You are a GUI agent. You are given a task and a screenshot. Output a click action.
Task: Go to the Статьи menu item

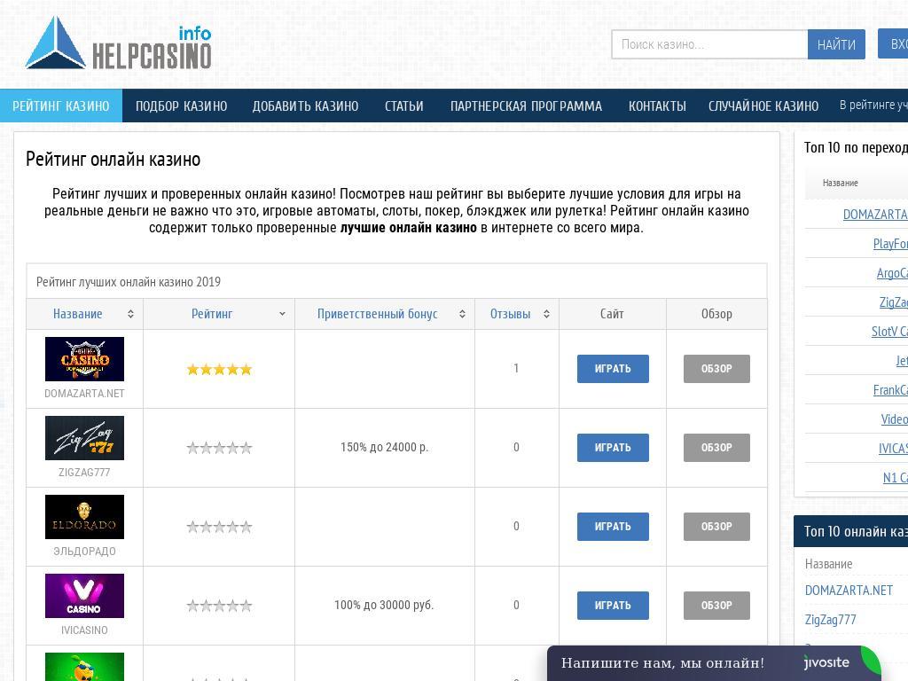[404, 106]
